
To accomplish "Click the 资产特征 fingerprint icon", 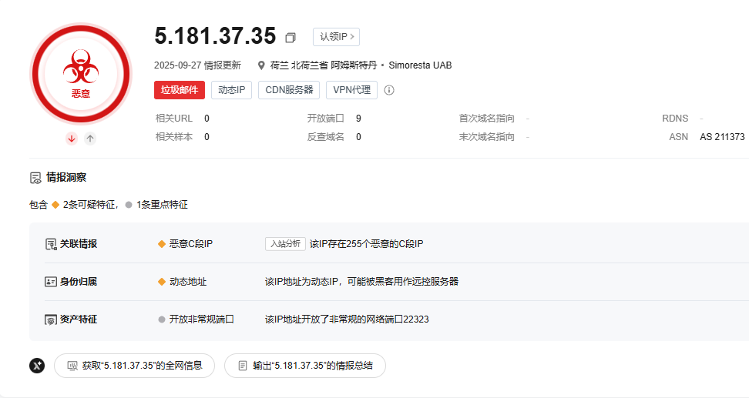I will (51, 319).
